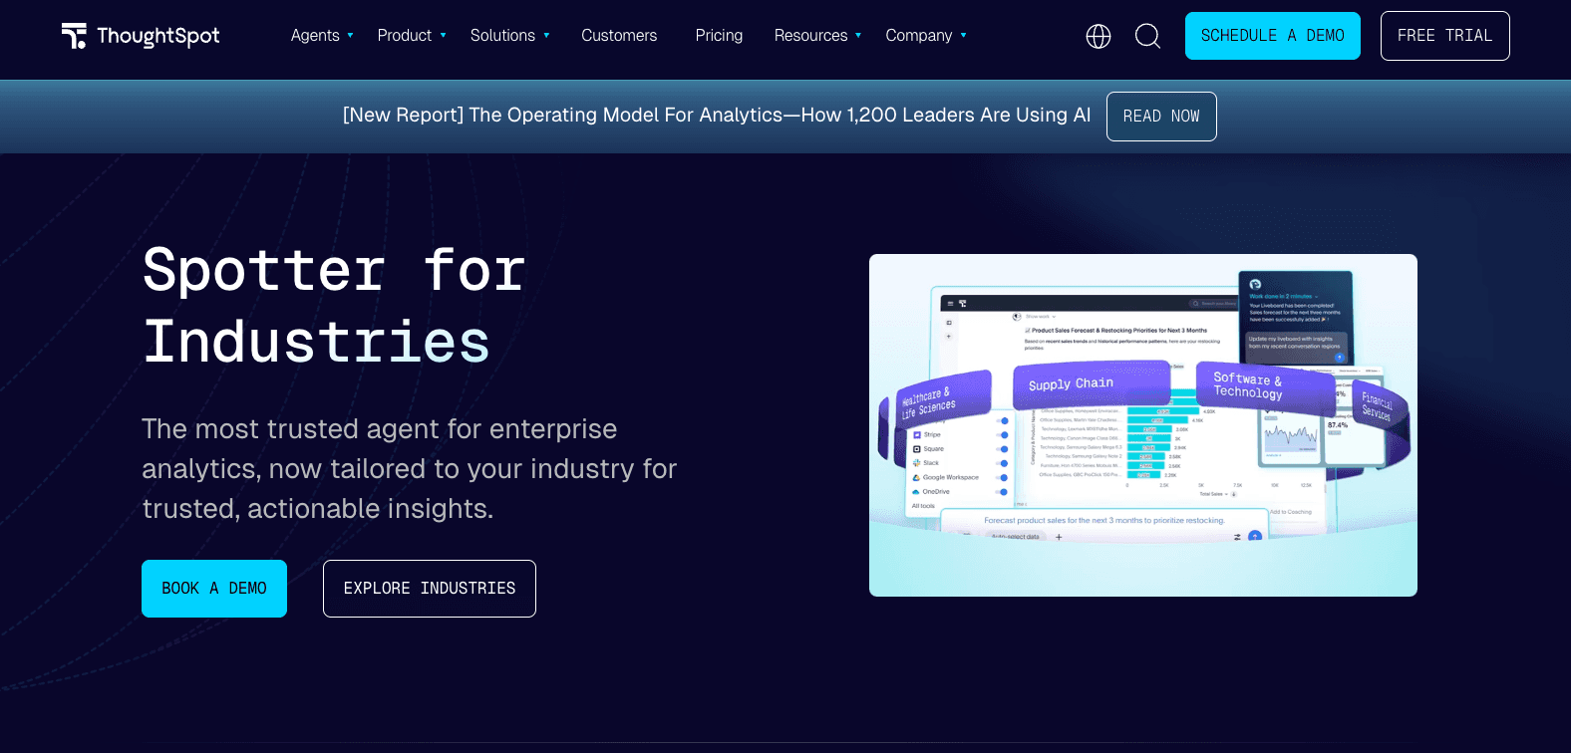Select Software & Technology label in image

point(1264,387)
